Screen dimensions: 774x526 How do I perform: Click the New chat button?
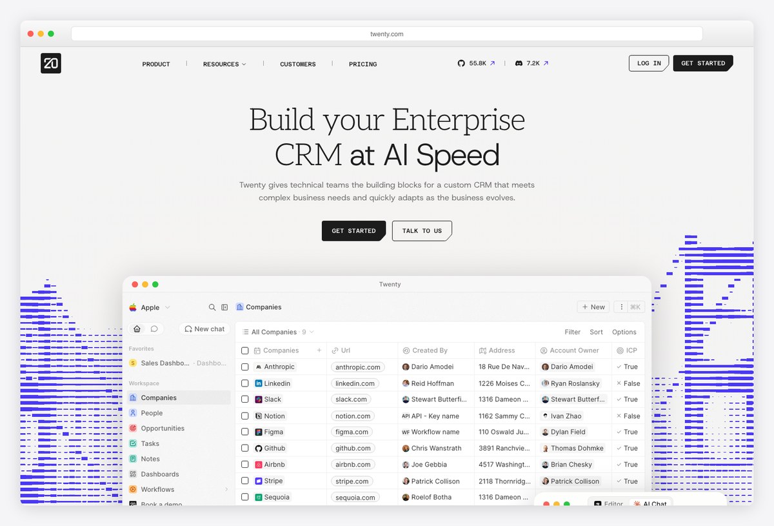tap(204, 329)
